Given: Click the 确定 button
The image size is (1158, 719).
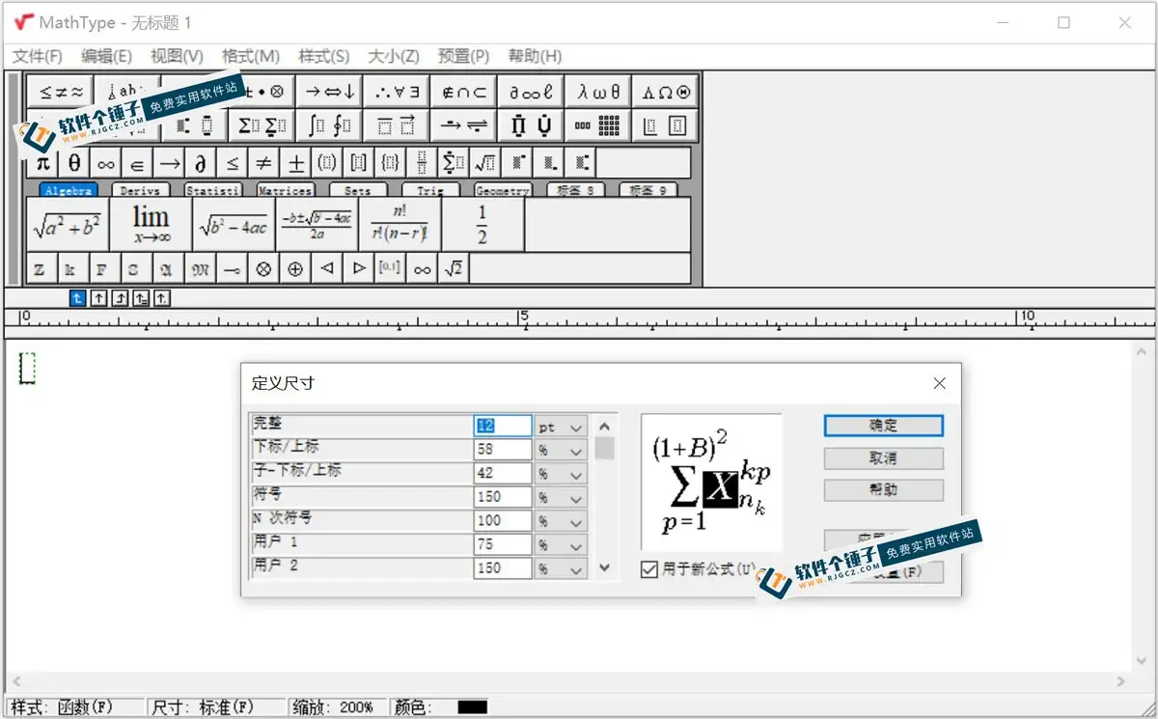Looking at the screenshot, I should click(883, 426).
